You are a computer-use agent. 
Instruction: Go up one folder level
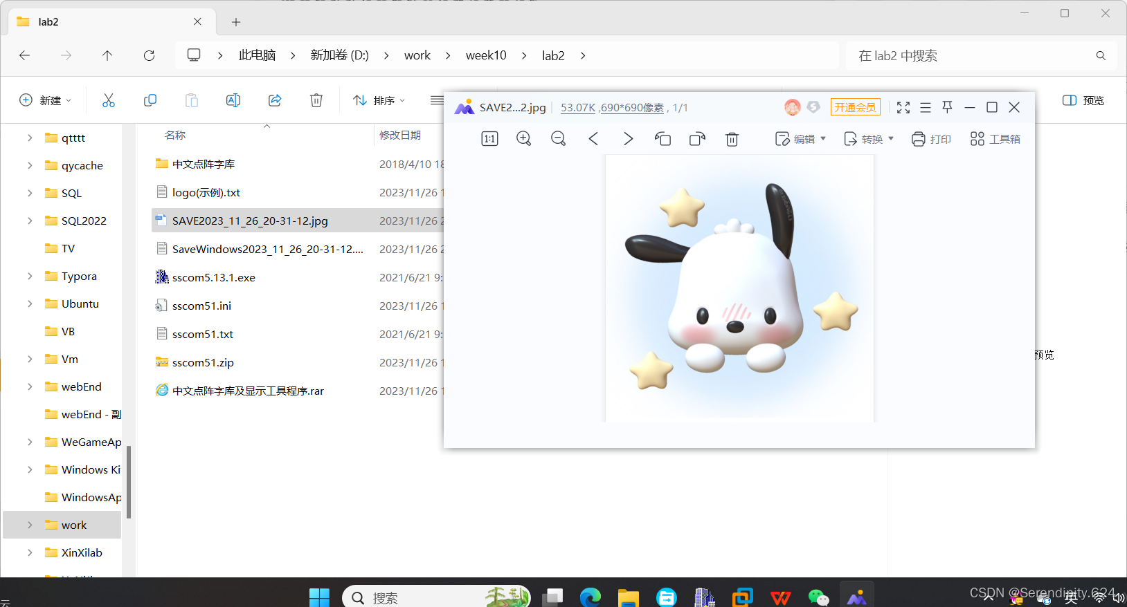[x=107, y=55]
